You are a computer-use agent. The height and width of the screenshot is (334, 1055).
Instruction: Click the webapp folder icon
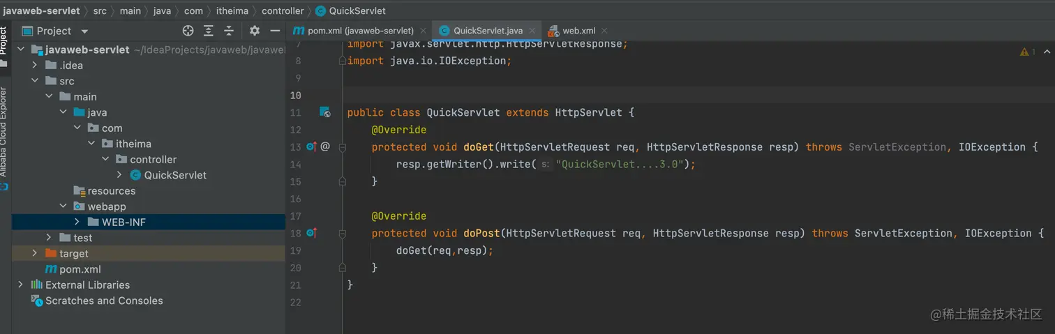[79, 206]
